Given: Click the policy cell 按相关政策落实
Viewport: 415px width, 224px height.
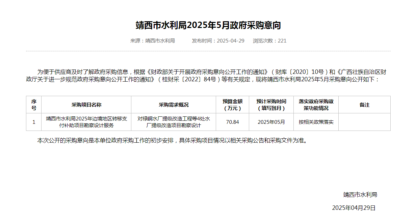Looking at the screenshot, I should coord(316,122).
